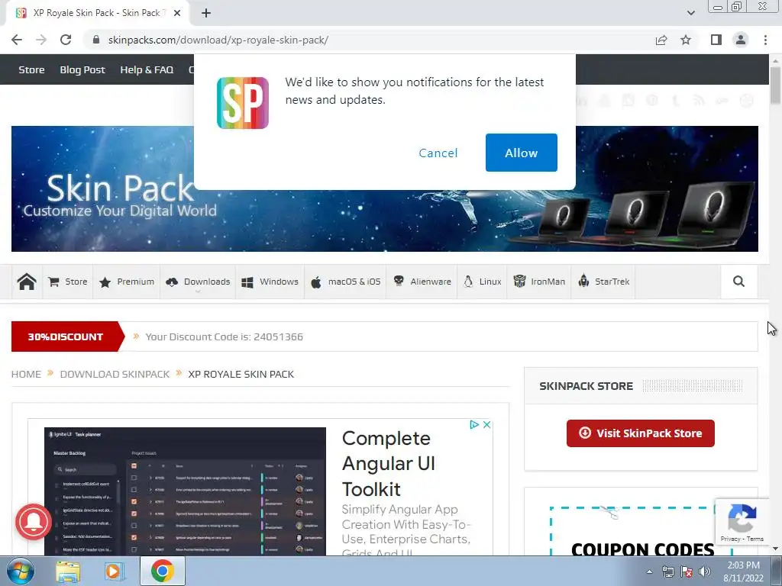Click the browser forward arrow
782x586 pixels.
coord(41,40)
